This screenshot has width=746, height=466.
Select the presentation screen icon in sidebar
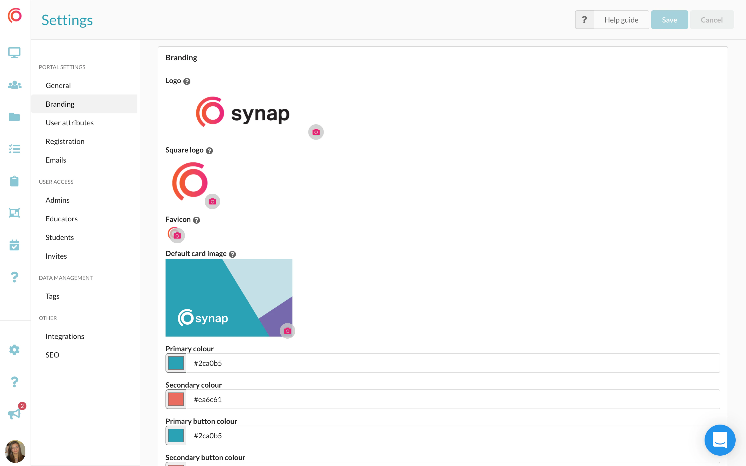(15, 213)
